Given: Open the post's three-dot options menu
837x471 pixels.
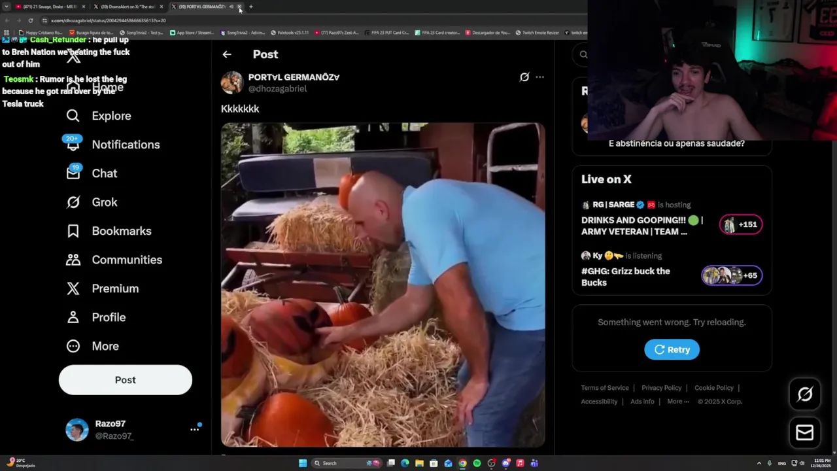Looking at the screenshot, I should 539,77.
